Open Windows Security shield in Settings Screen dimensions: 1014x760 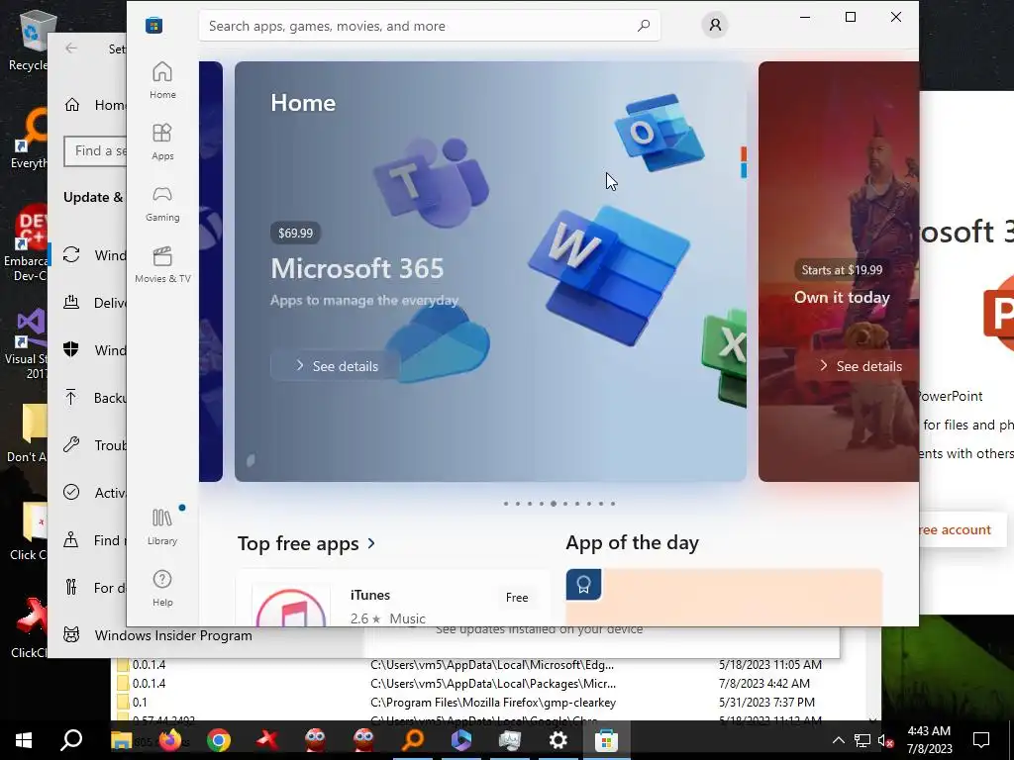[88, 350]
